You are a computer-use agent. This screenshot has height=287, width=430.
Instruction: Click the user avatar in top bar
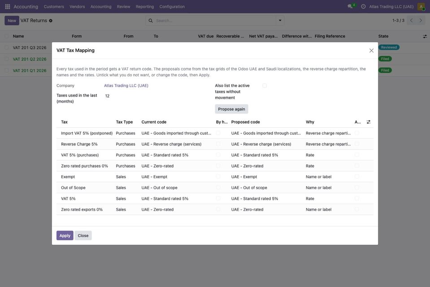tap(421, 6)
